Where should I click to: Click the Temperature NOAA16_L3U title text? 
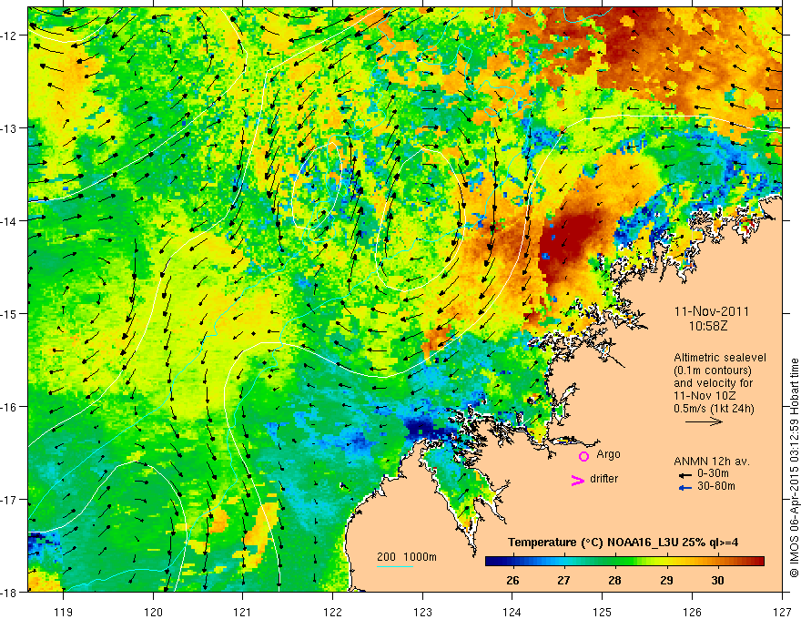click(x=623, y=543)
